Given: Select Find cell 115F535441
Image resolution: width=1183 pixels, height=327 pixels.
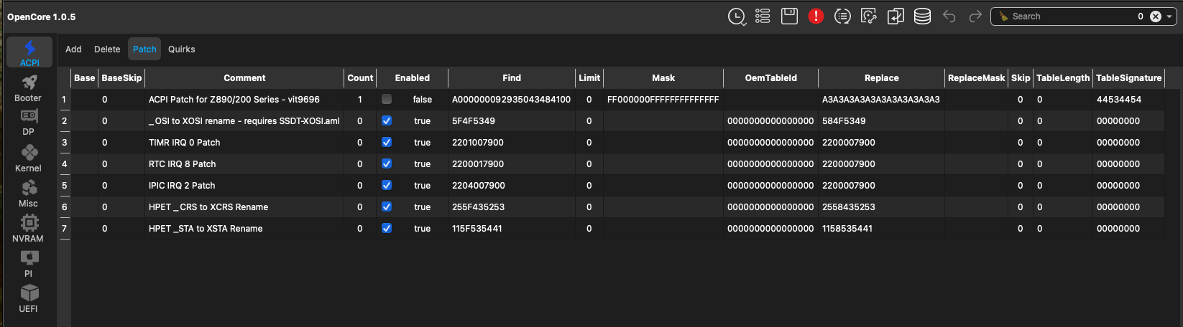Looking at the screenshot, I should coord(512,229).
